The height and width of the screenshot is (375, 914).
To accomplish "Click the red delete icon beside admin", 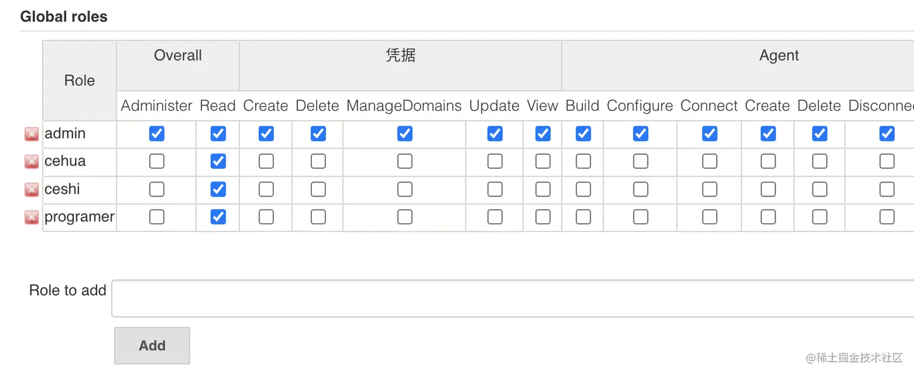I will tap(31, 134).
